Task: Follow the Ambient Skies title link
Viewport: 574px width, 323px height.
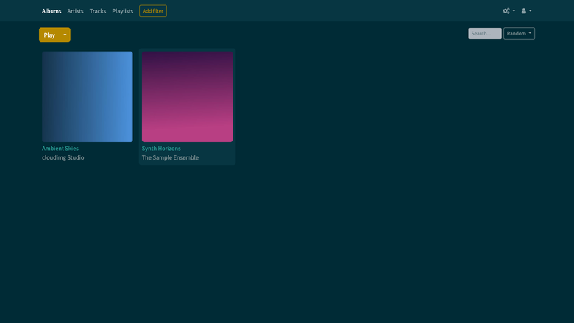Action: (60, 148)
